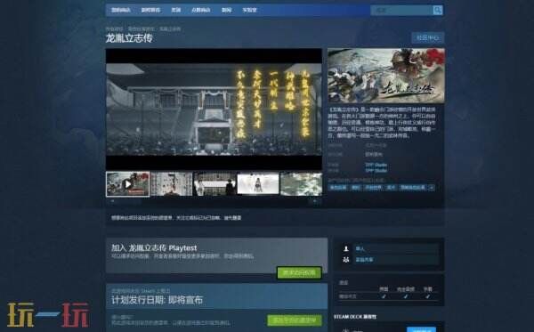This screenshot has width=534, height=332.
Task: Click the game title 龙胤立志传 heading
Action: pos(129,38)
